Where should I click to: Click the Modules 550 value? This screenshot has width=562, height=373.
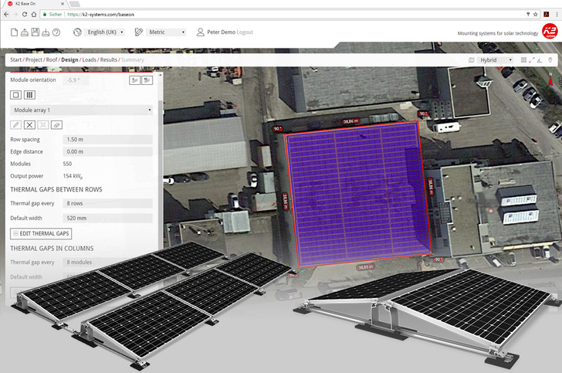click(x=67, y=164)
